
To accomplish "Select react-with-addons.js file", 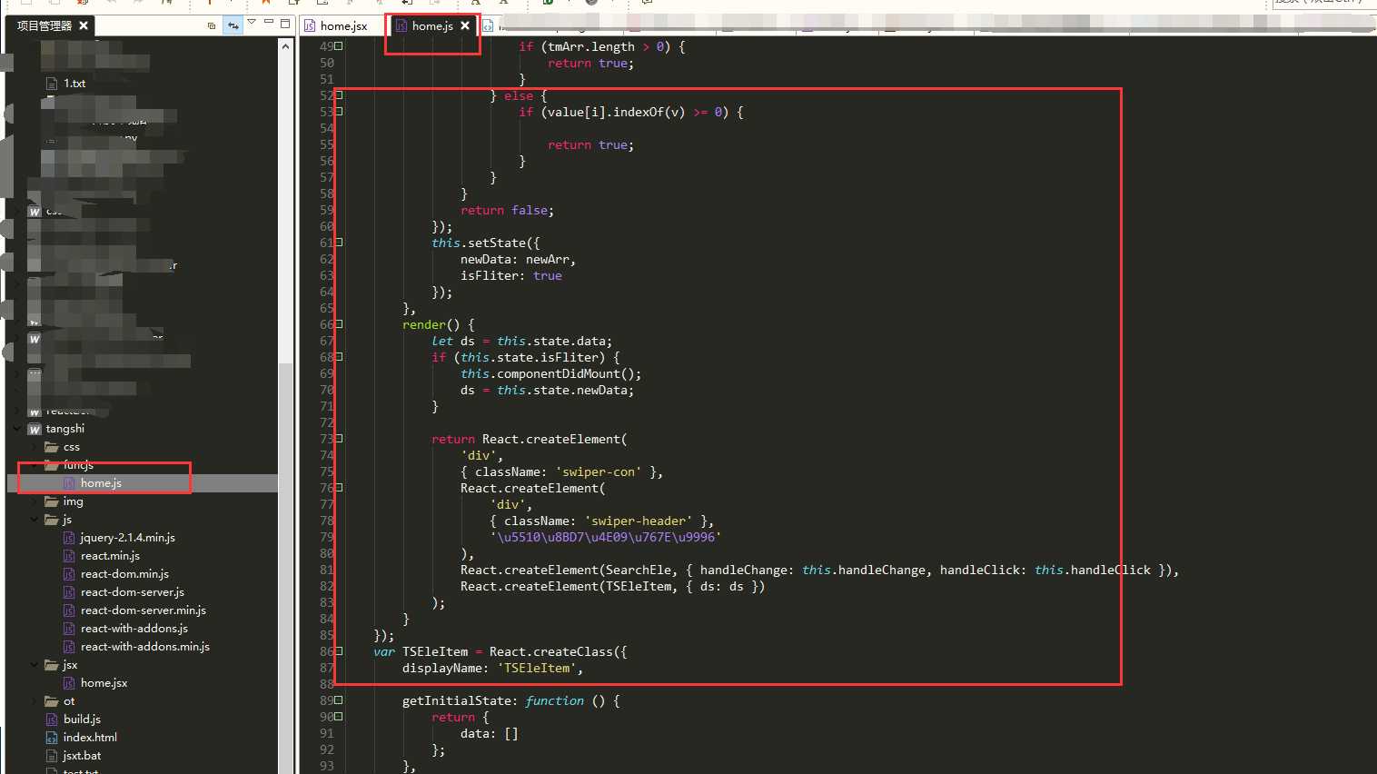I will [134, 629].
